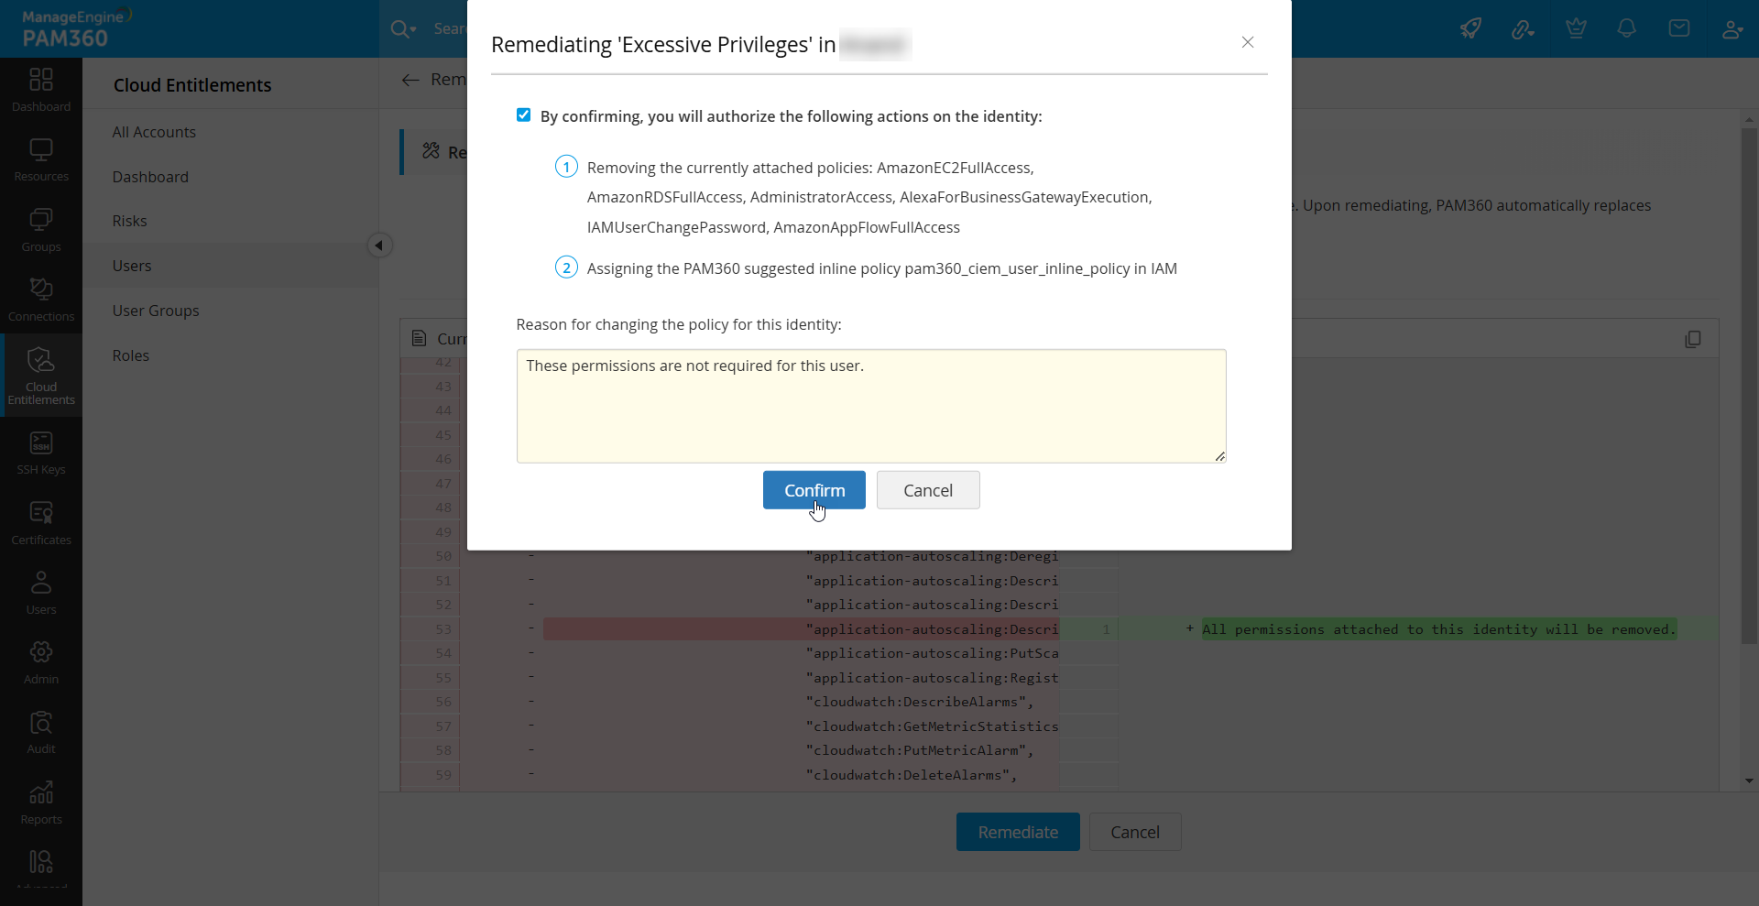
Task: Close the remediating dialog
Action: (1248, 42)
